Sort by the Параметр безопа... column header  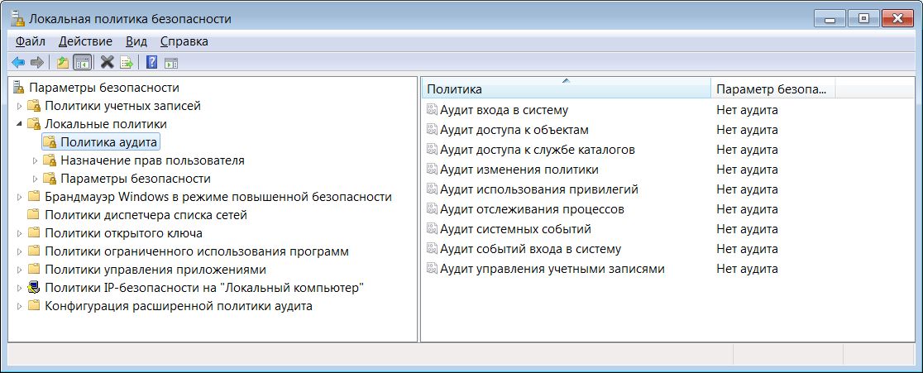tap(773, 88)
